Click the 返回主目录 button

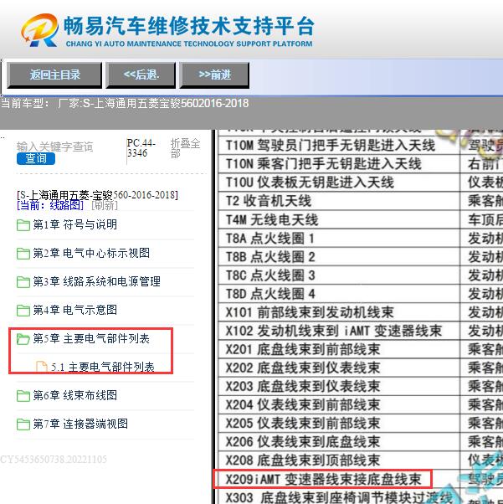click(54, 75)
